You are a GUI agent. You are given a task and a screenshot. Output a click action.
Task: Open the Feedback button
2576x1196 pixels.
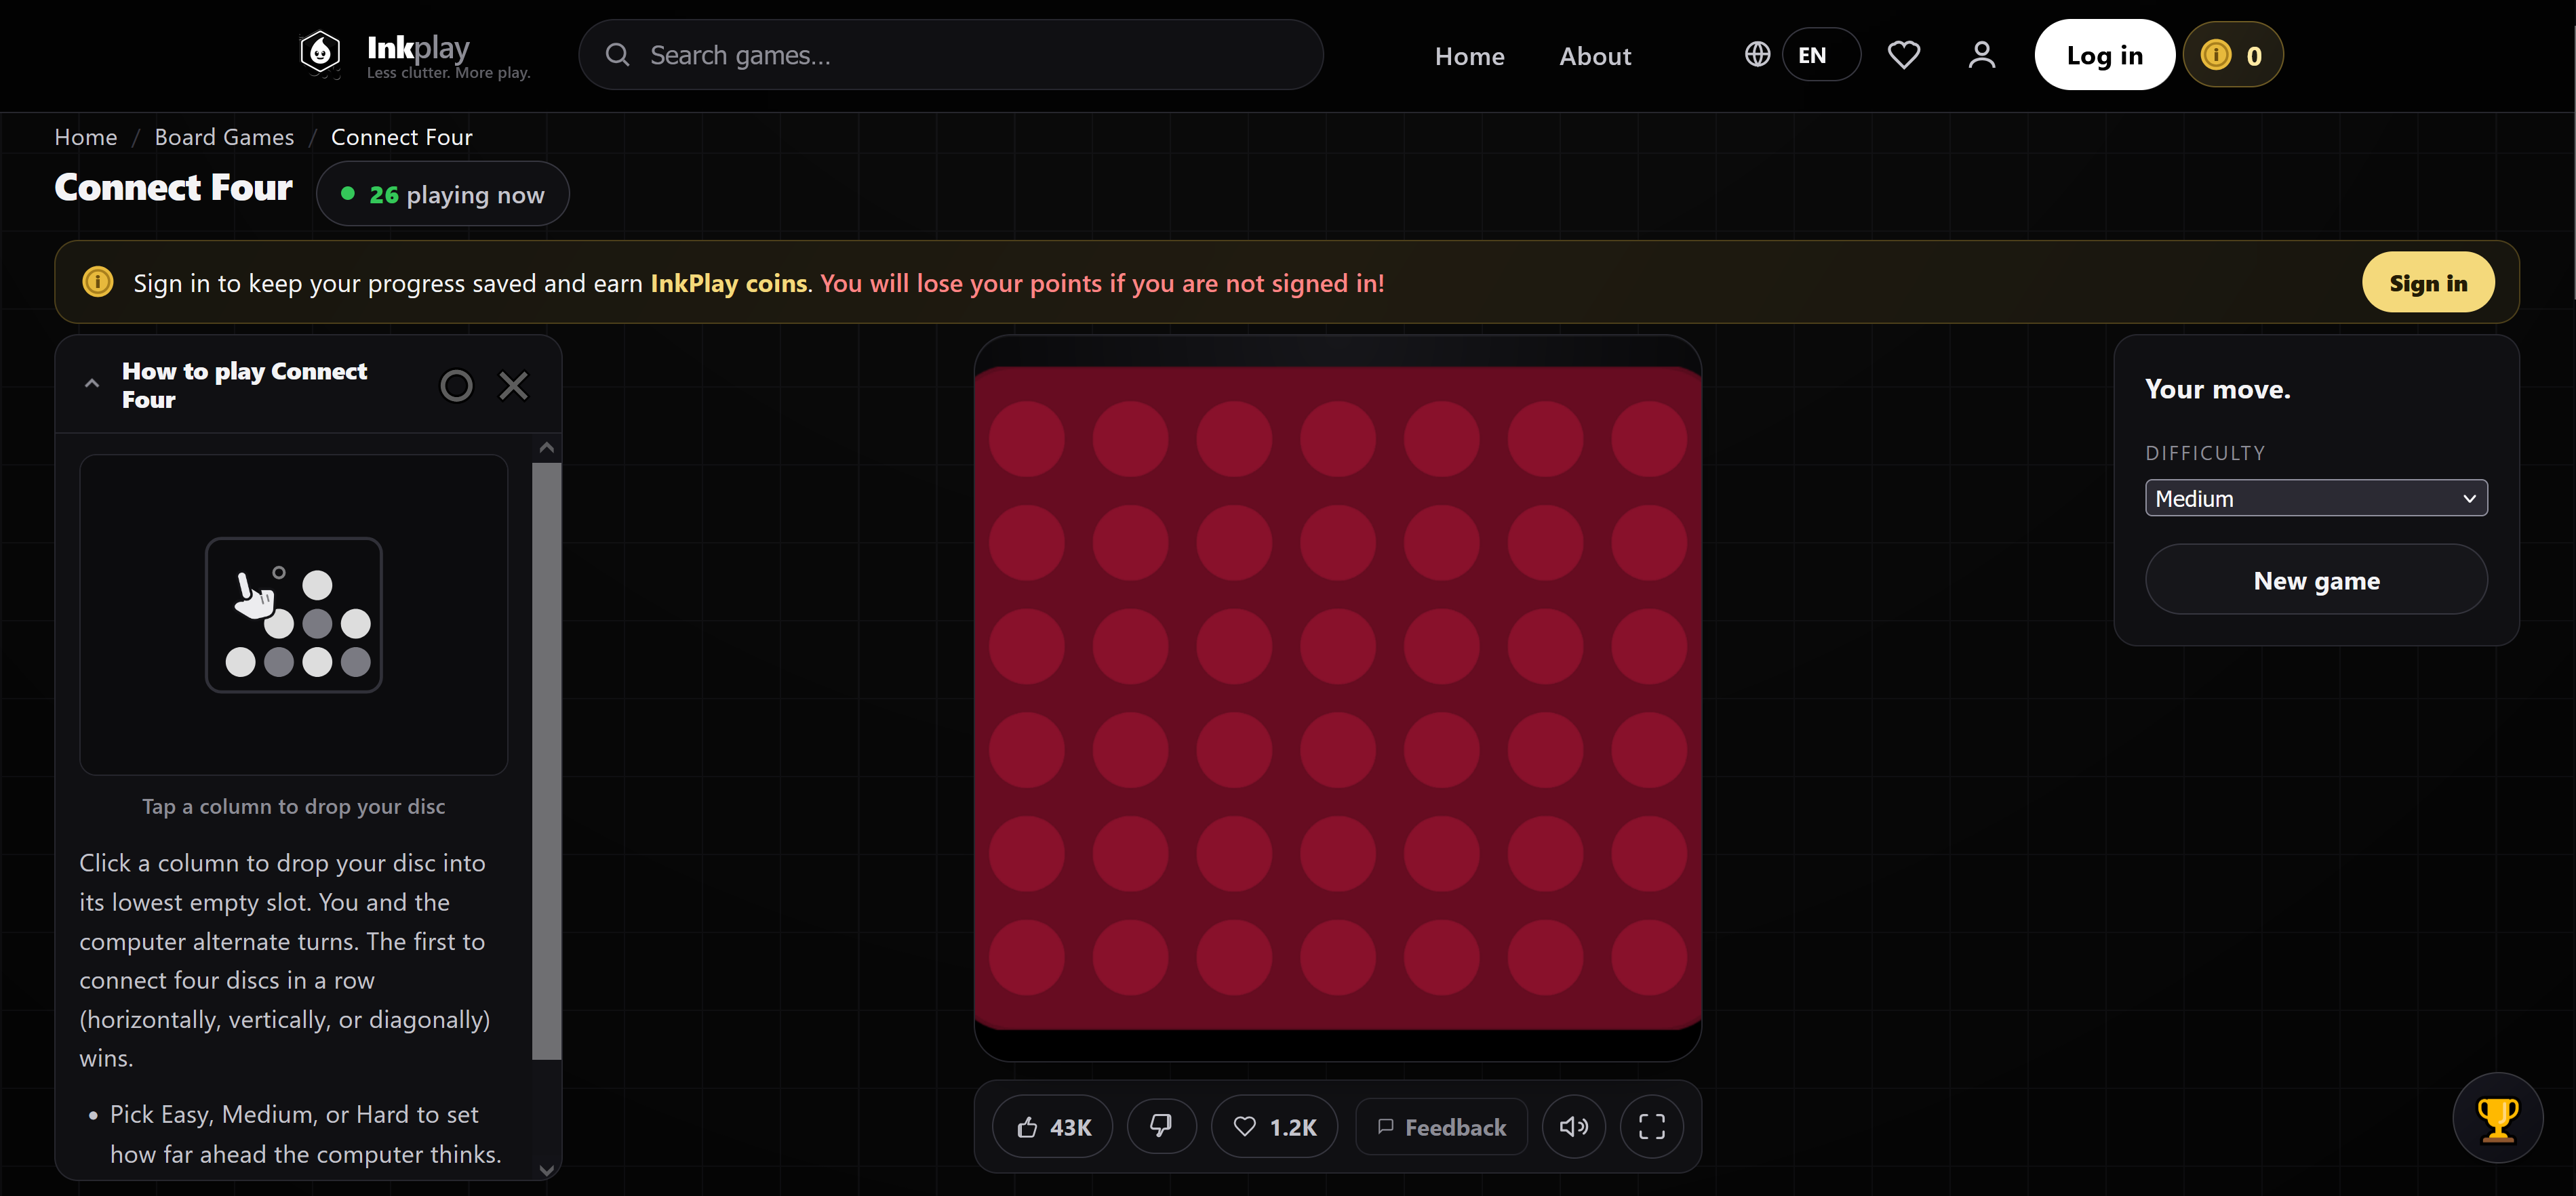coord(1441,1126)
